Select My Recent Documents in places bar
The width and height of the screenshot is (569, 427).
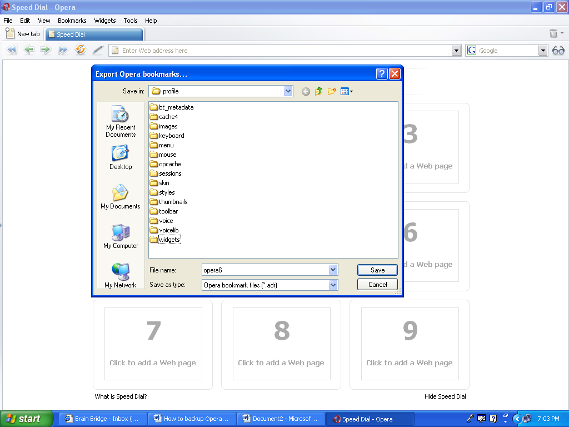121,121
